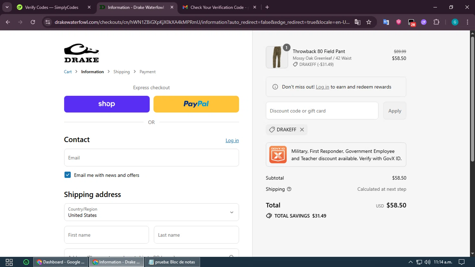475x267 pixels.
Task: Click the taskbar clock 11:14 a.m.
Action: tap(443, 262)
